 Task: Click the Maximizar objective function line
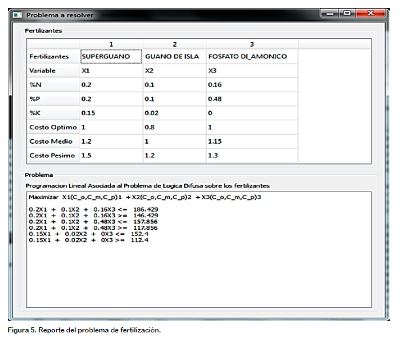(x=145, y=197)
